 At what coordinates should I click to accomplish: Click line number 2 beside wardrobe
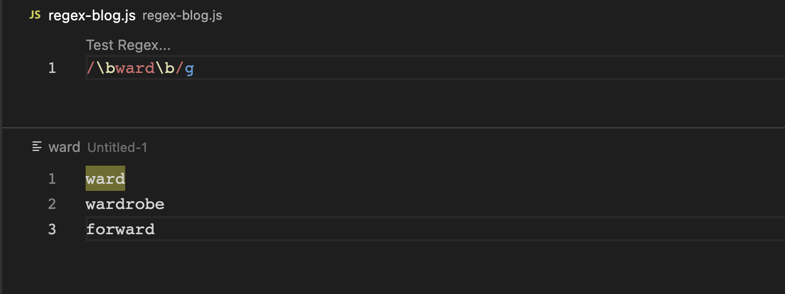tap(52, 205)
